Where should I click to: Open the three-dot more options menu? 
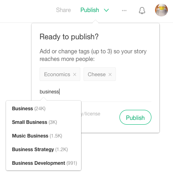[124, 10]
